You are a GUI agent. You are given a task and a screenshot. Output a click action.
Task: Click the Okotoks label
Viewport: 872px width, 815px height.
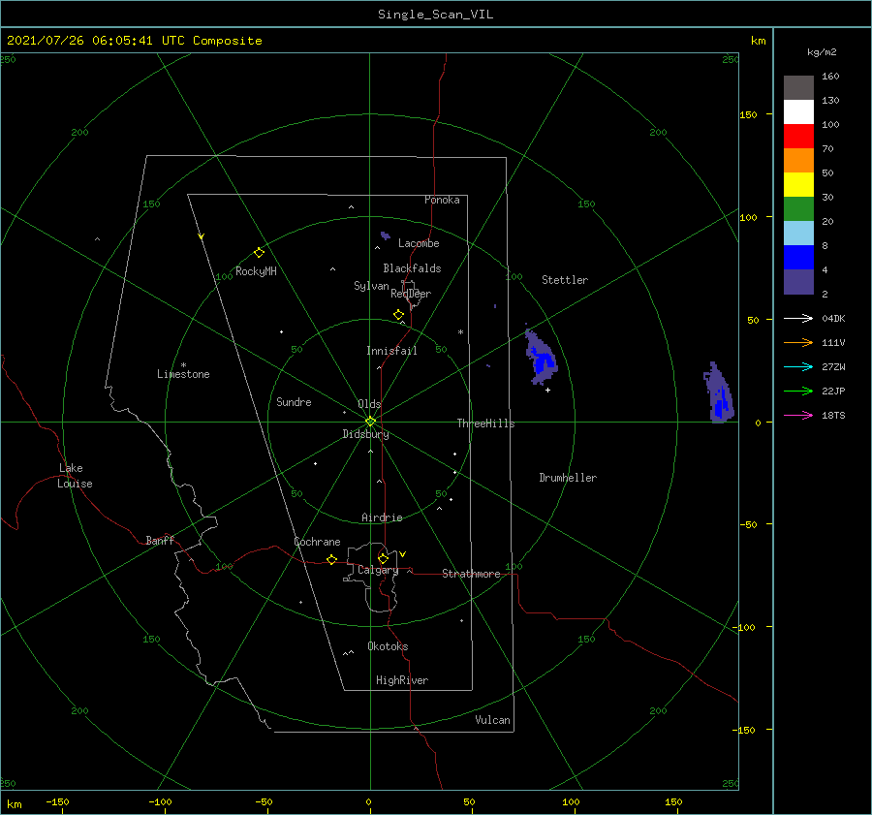(x=388, y=646)
